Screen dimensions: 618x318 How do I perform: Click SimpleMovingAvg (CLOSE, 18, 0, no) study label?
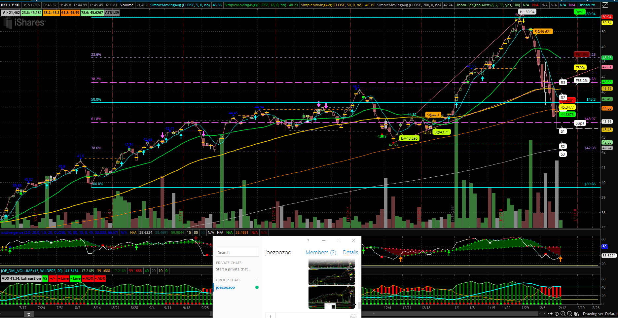click(x=255, y=5)
